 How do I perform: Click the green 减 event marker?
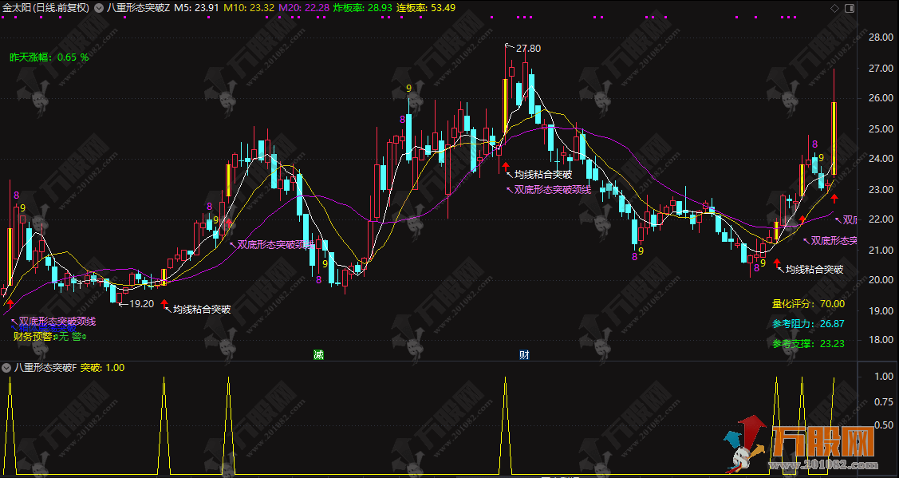(318, 354)
